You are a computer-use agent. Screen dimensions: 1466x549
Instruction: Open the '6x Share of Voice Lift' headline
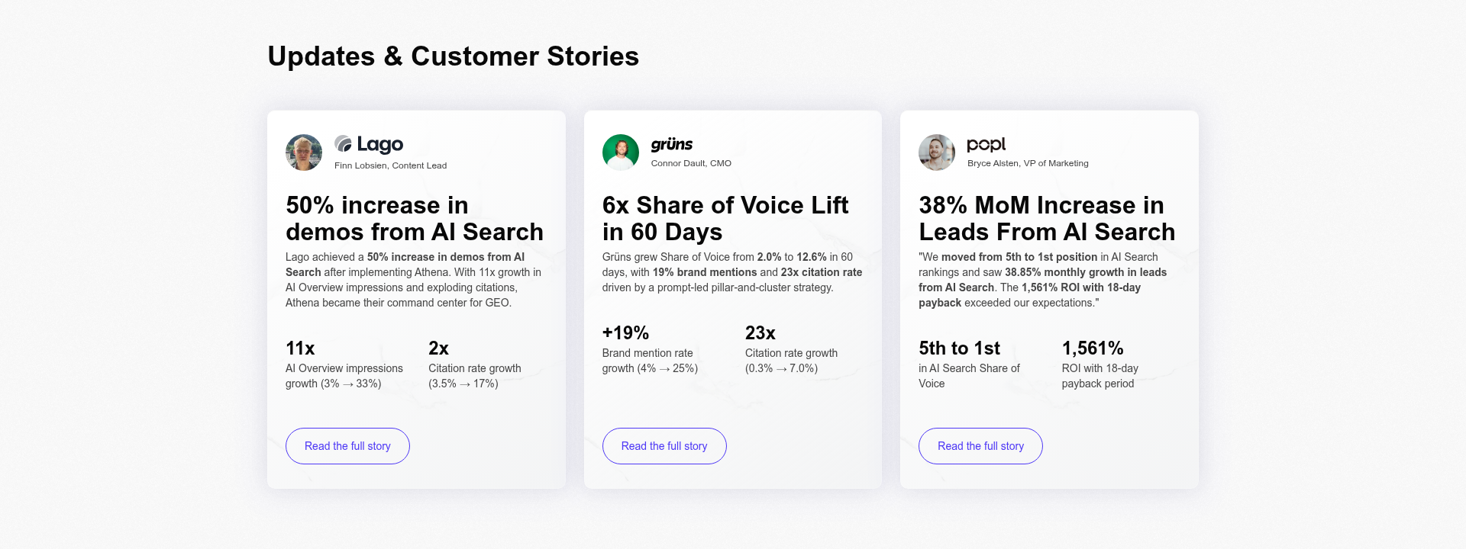pos(725,218)
